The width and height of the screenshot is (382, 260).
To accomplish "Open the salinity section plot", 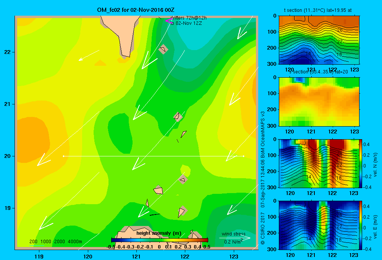I will (319, 102).
